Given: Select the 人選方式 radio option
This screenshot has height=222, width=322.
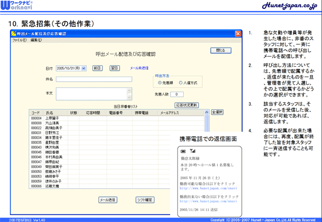Looking at the screenshot, I should click(x=180, y=82).
